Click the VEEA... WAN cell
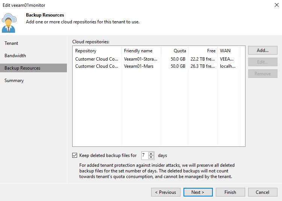The height and width of the screenshot is (201, 282). click(x=227, y=59)
